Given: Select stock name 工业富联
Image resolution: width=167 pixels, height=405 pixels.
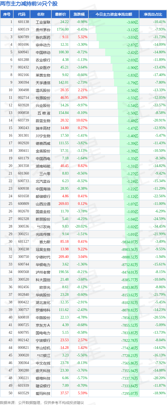Looking at the screenshot, I should coord(43,22).
